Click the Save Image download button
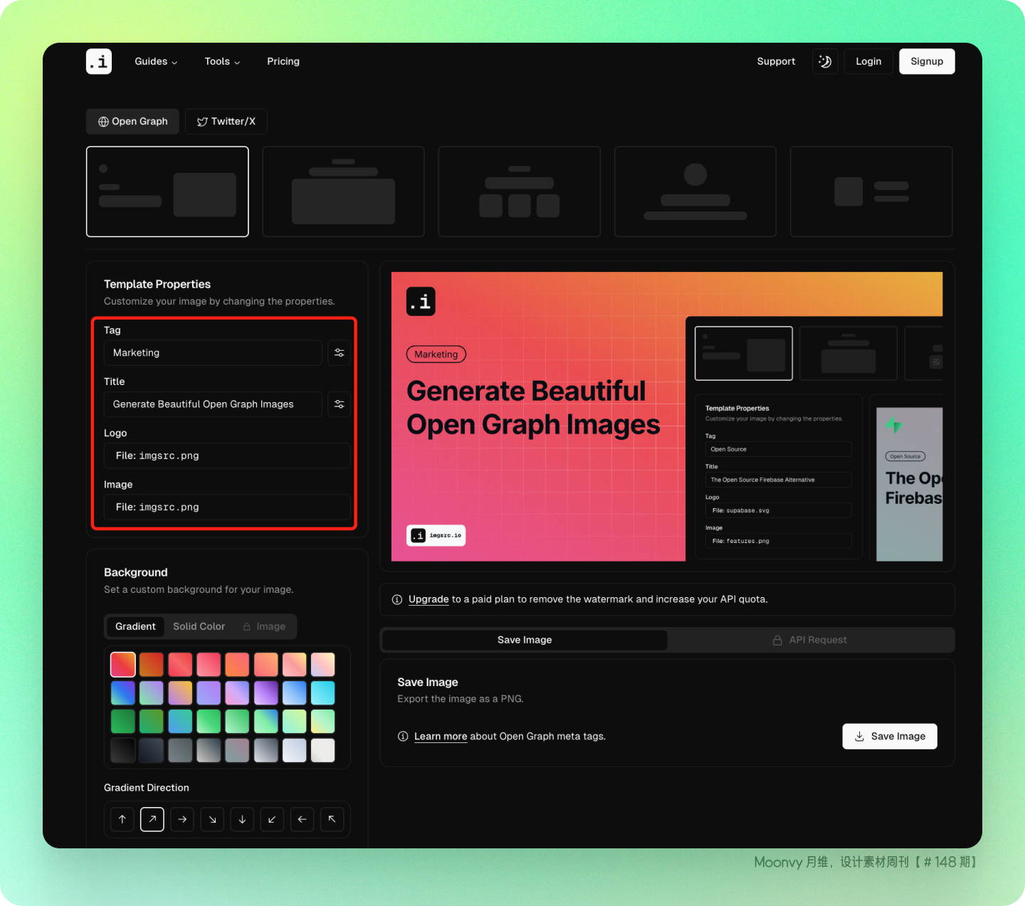 coord(890,737)
